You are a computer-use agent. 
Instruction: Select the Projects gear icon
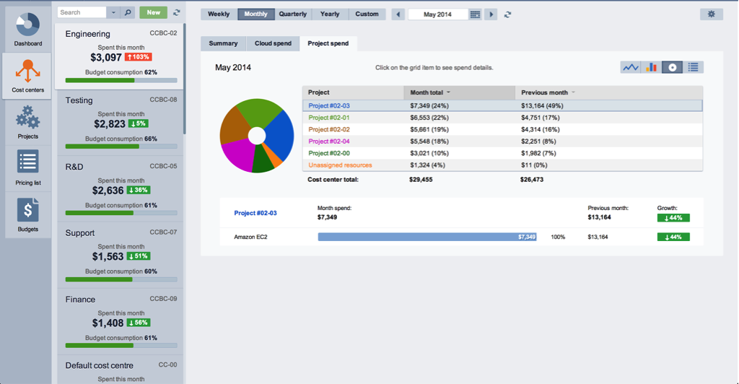[x=27, y=116]
